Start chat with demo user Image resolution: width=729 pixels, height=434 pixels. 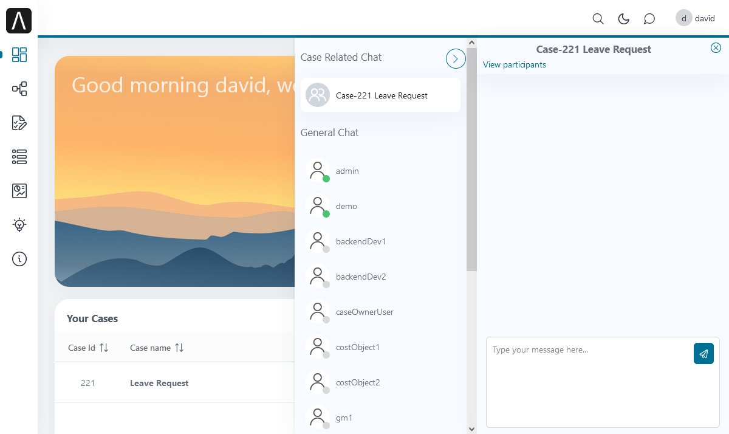tap(380, 206)
